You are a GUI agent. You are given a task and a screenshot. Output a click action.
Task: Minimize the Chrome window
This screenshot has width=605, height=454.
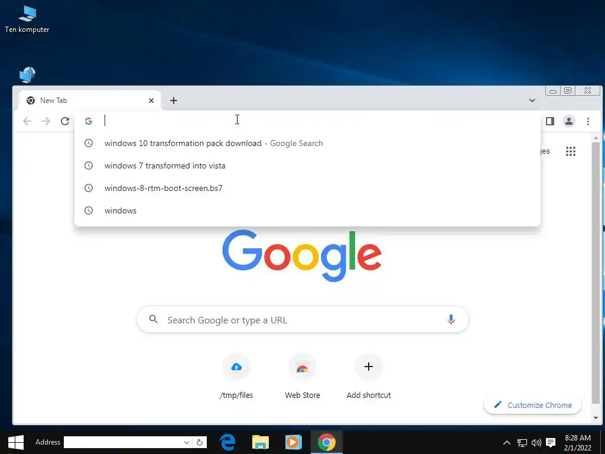click(x=553, y=90)
